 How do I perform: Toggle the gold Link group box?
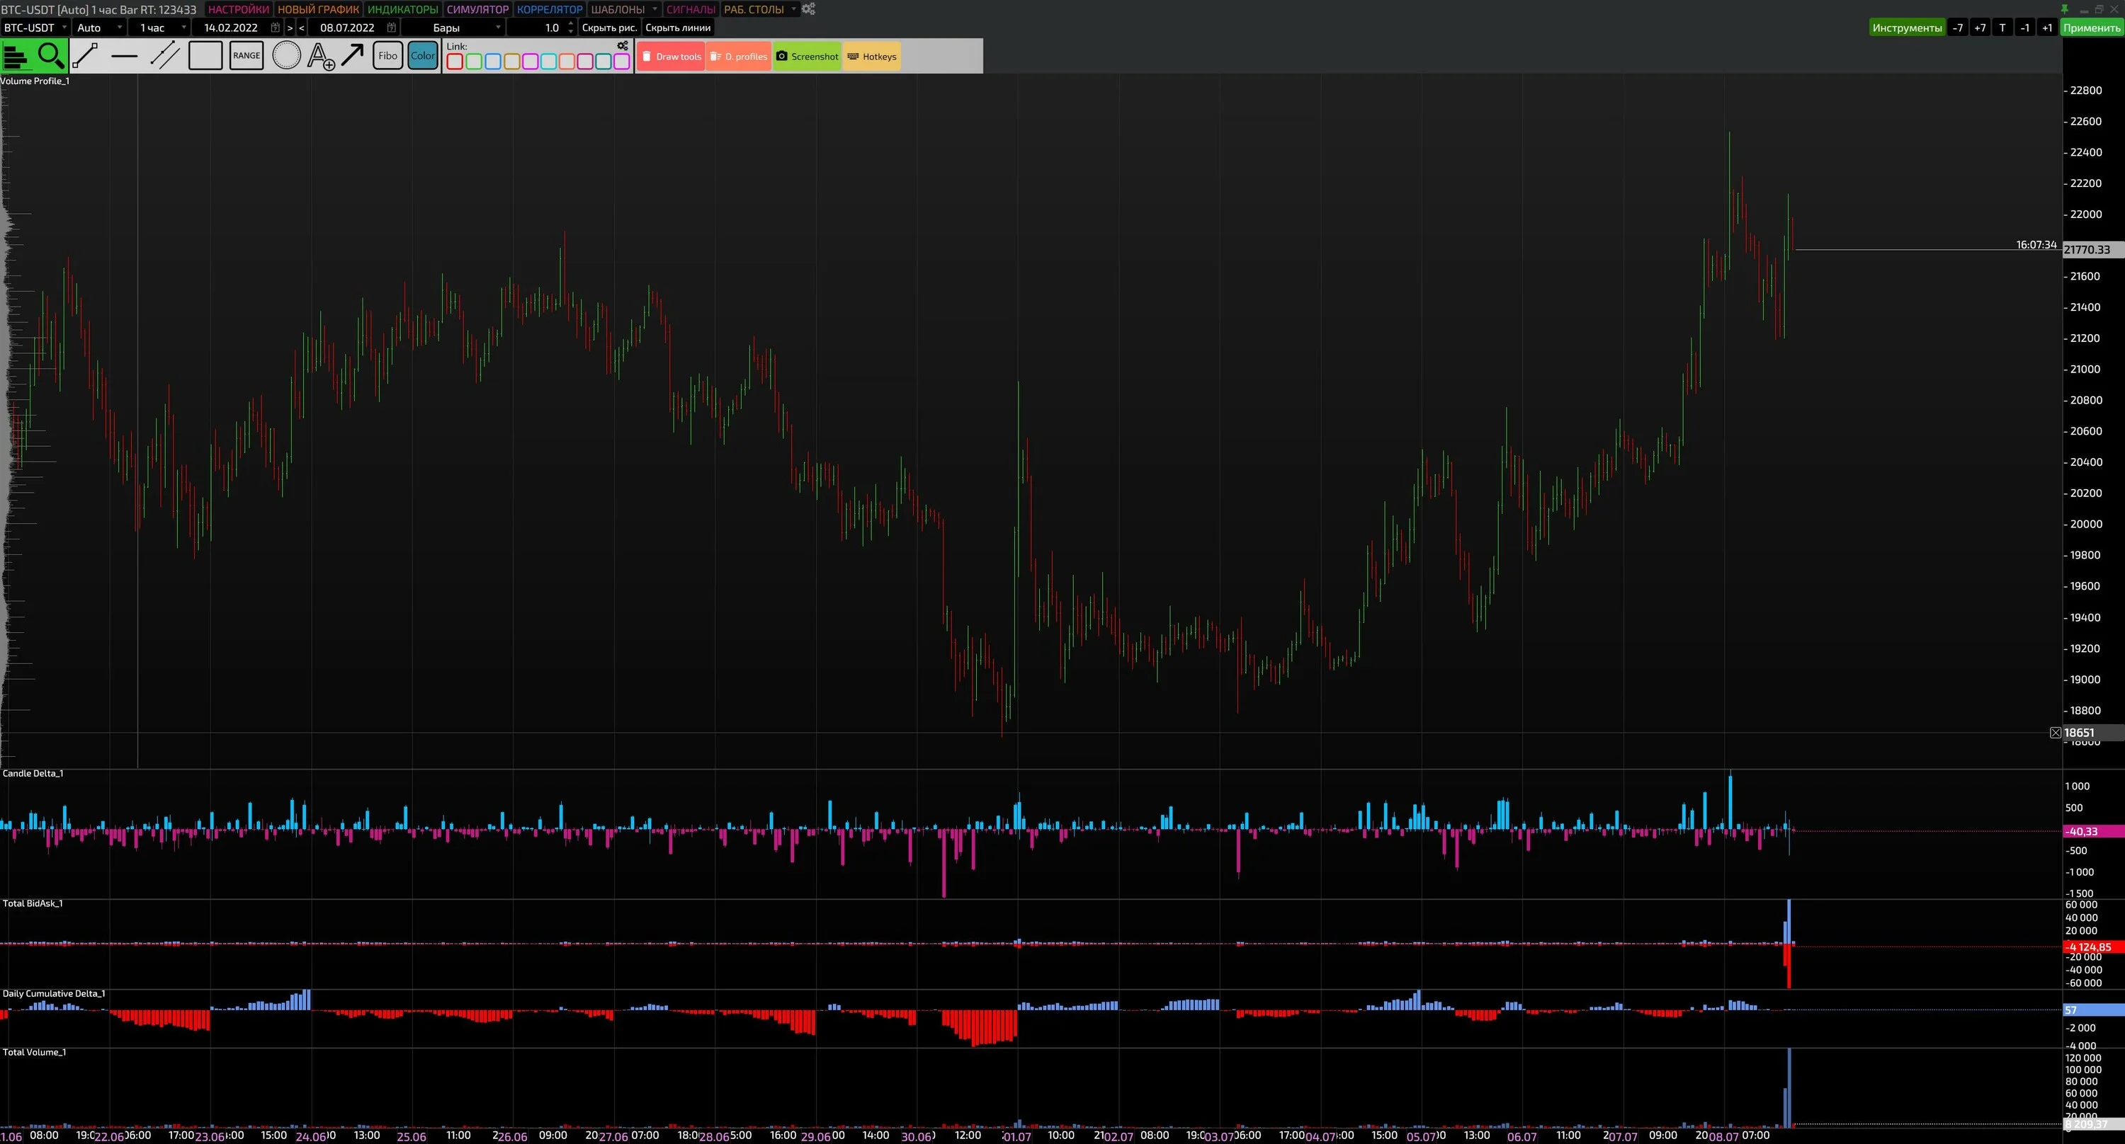click(511, 62)
